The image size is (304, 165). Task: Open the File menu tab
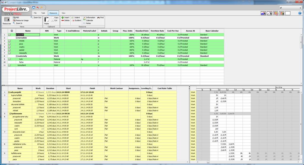[35, 13]
